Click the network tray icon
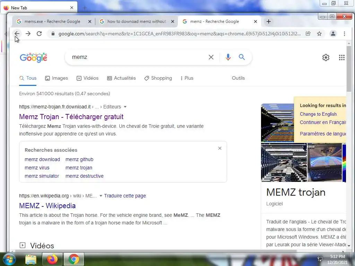 click(320, 259)
